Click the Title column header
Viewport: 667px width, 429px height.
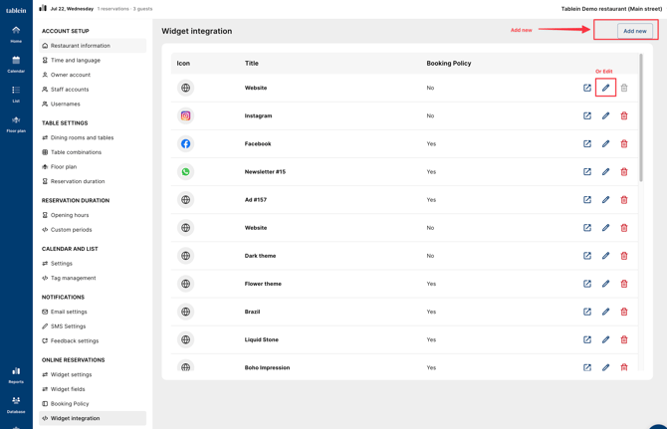[x=252, y=63]
